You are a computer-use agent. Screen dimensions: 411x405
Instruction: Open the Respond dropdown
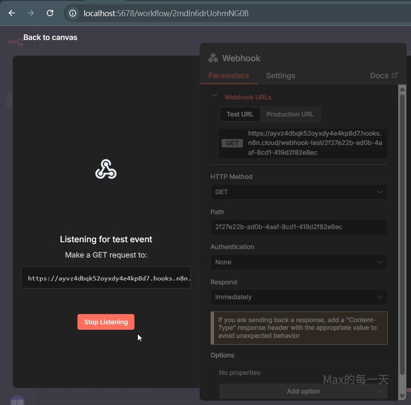click(x=299, y=297)
